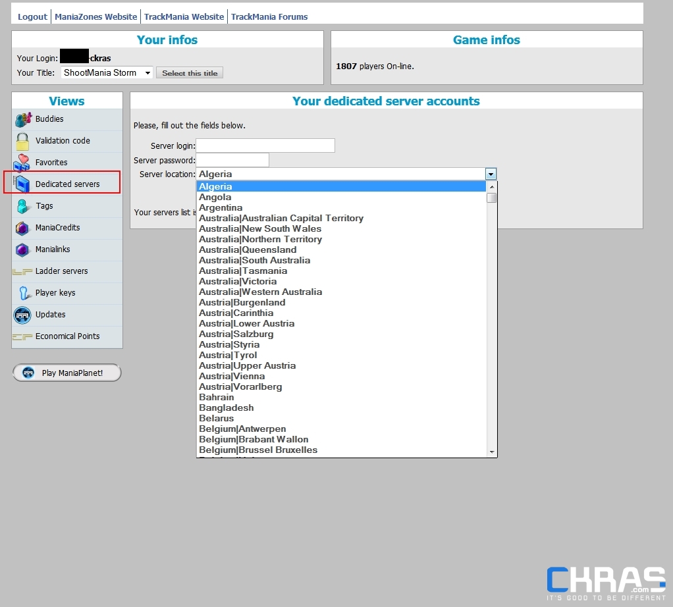Open Dedicated servers view
Viewport: 673px width, 607px height.
click(x=67, y=184)
